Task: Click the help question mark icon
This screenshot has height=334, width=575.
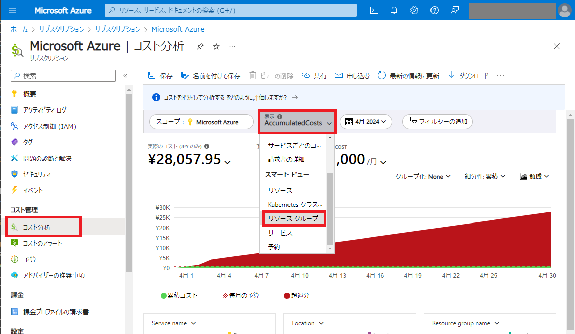Action: (x=435, y=10)
